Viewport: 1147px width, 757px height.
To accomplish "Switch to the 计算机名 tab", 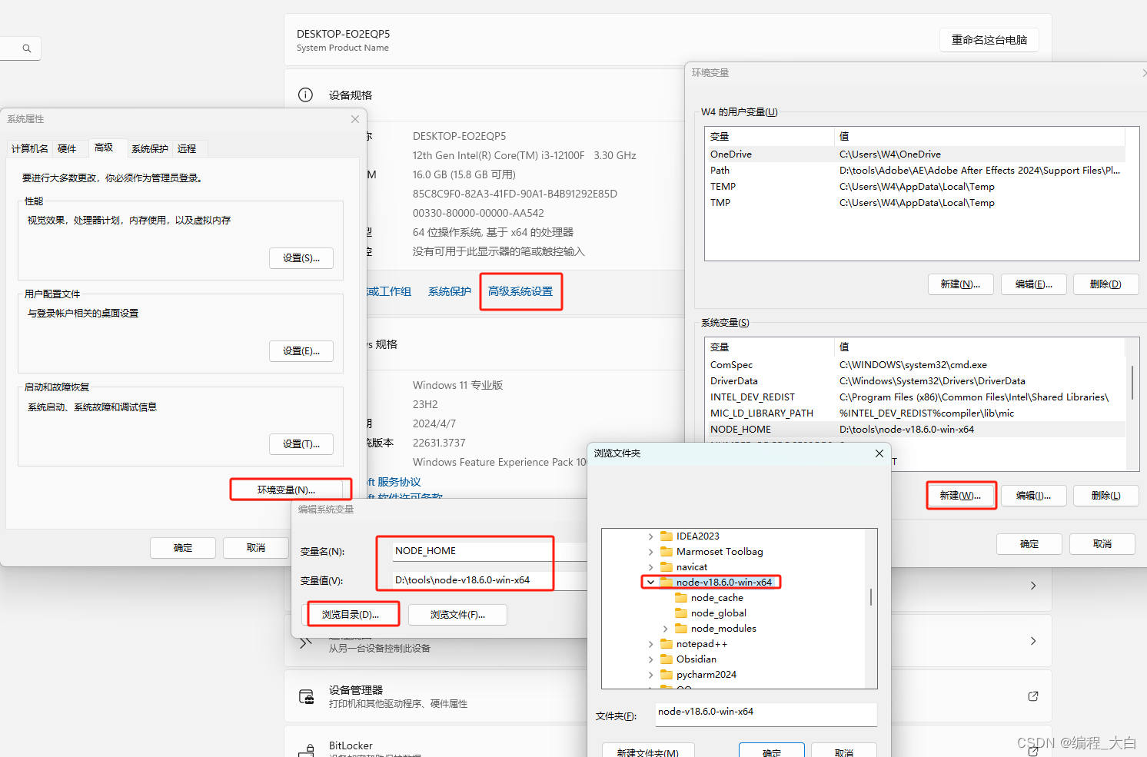I will point(30,149).
